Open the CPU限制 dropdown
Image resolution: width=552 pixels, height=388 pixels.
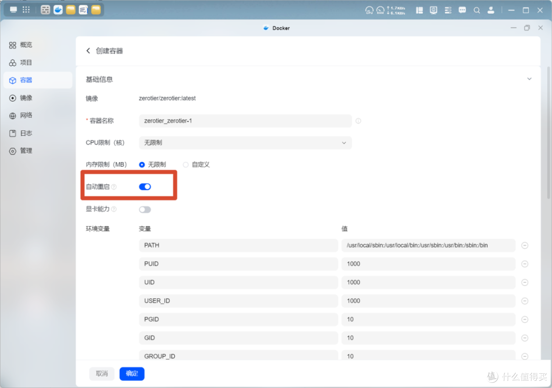(245, 143)
